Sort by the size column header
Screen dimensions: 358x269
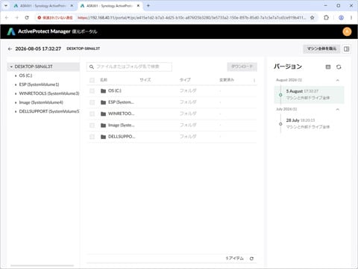point(145,80)
